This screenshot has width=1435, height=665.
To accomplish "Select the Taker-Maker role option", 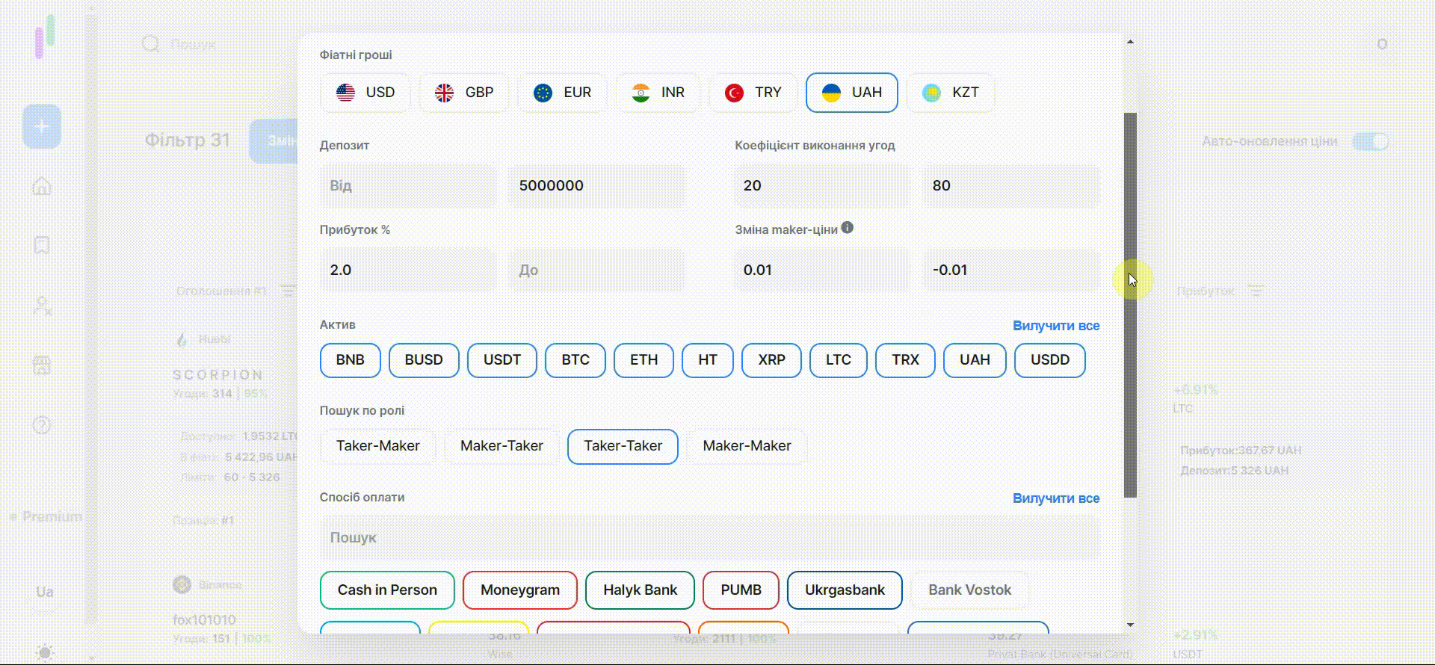I will (377, 446).
